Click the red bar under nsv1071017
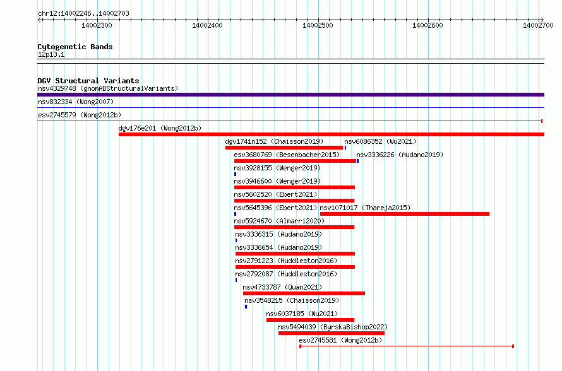This screenshot has width=562, height=371. (405, 214)
